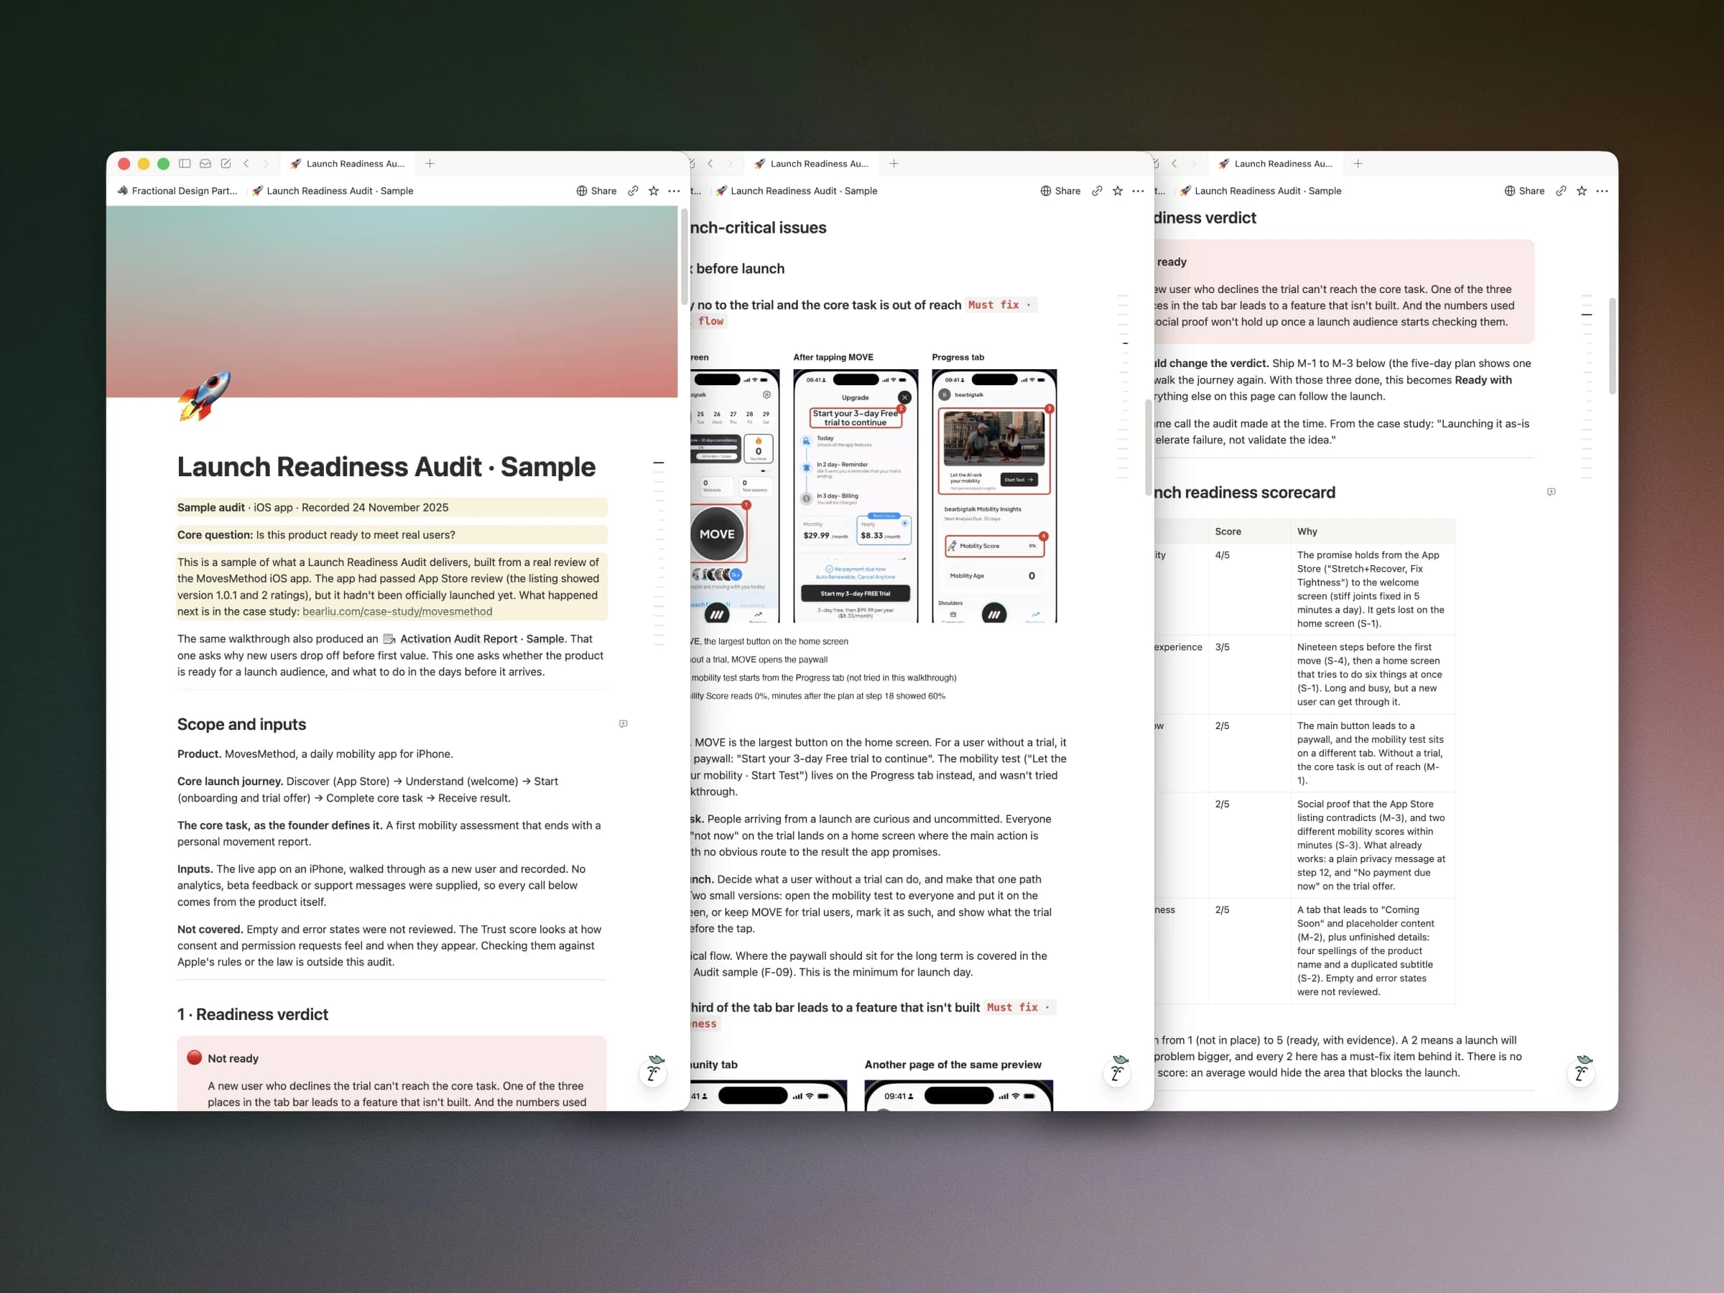Click the Not ready callout title
The width and height of the screenshot is (1724, 1293).
tap(232, 1058)
